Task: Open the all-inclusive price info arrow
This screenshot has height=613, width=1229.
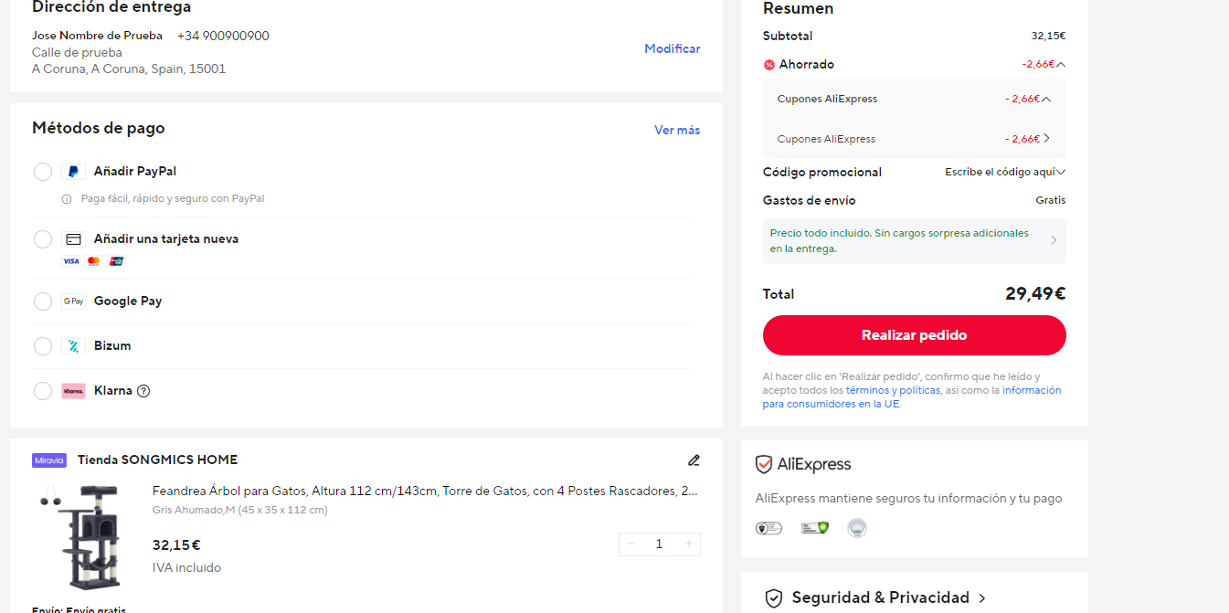Action: coord(1054,241)
